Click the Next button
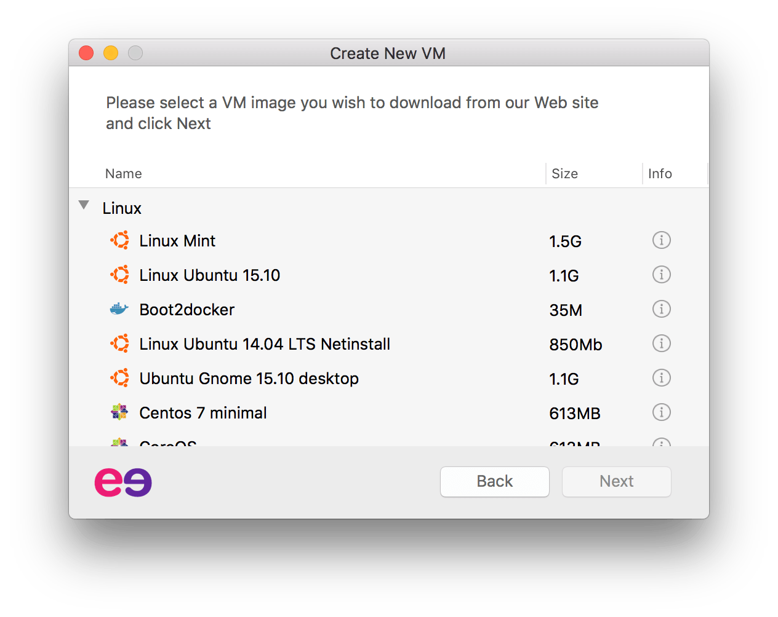Image resolution: width=778 pixels, height=617 pixels. coord(617,481)
